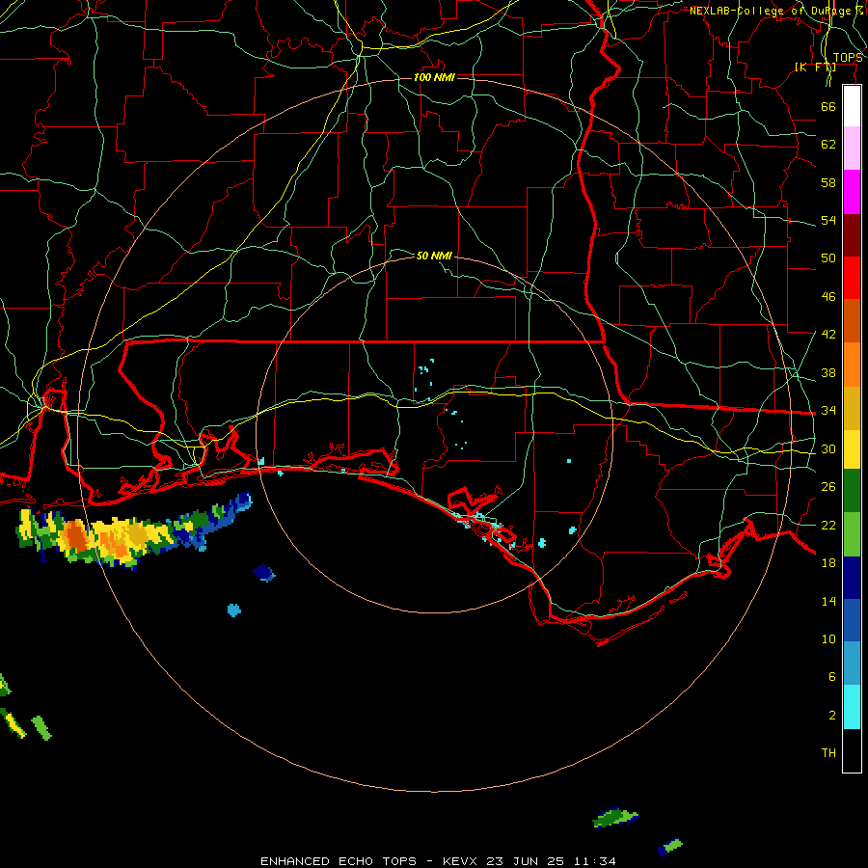Click the small dark blue echo blob offshore
Image resolution: width=868 pixels, height=868 pixels.
(264, 572)
